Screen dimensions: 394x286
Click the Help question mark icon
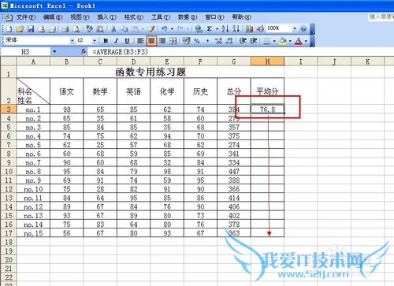click(303, 28)
